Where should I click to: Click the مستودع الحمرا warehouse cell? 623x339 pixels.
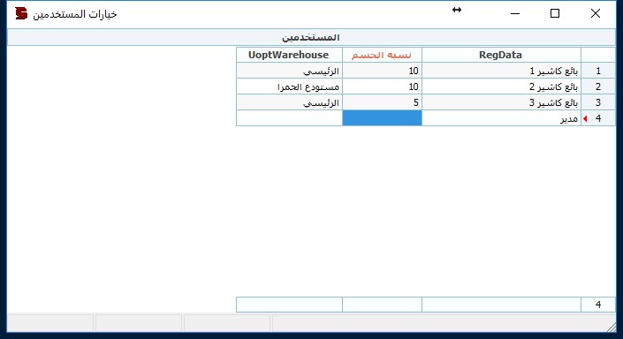click(289, 87)
